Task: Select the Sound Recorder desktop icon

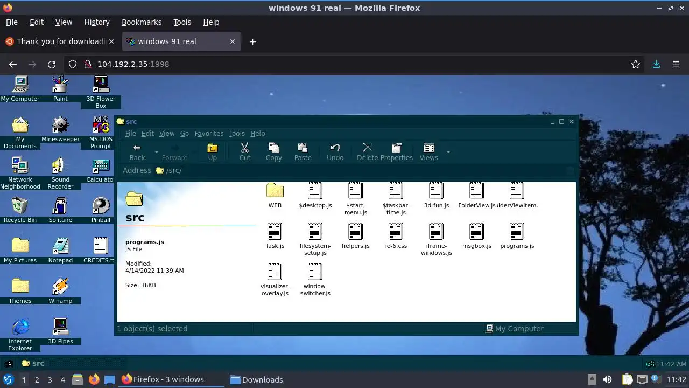Action: point(60,173)
